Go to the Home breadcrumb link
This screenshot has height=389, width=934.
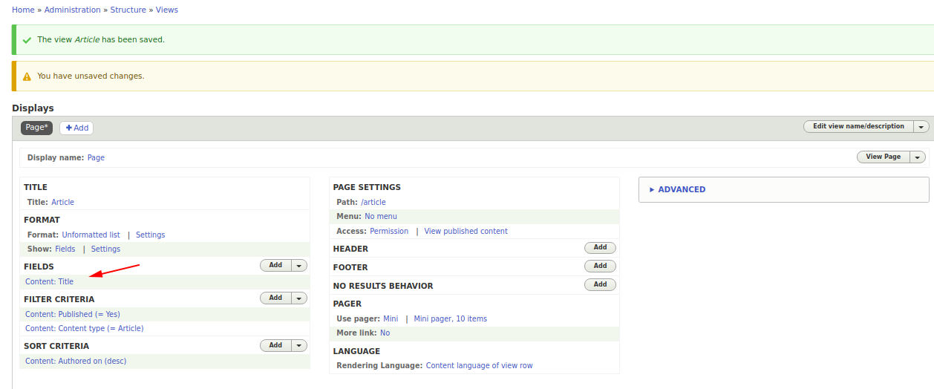23,10
